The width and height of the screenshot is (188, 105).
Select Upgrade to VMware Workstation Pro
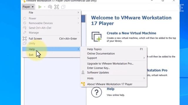pyautogui.click(x=114, y=64)
